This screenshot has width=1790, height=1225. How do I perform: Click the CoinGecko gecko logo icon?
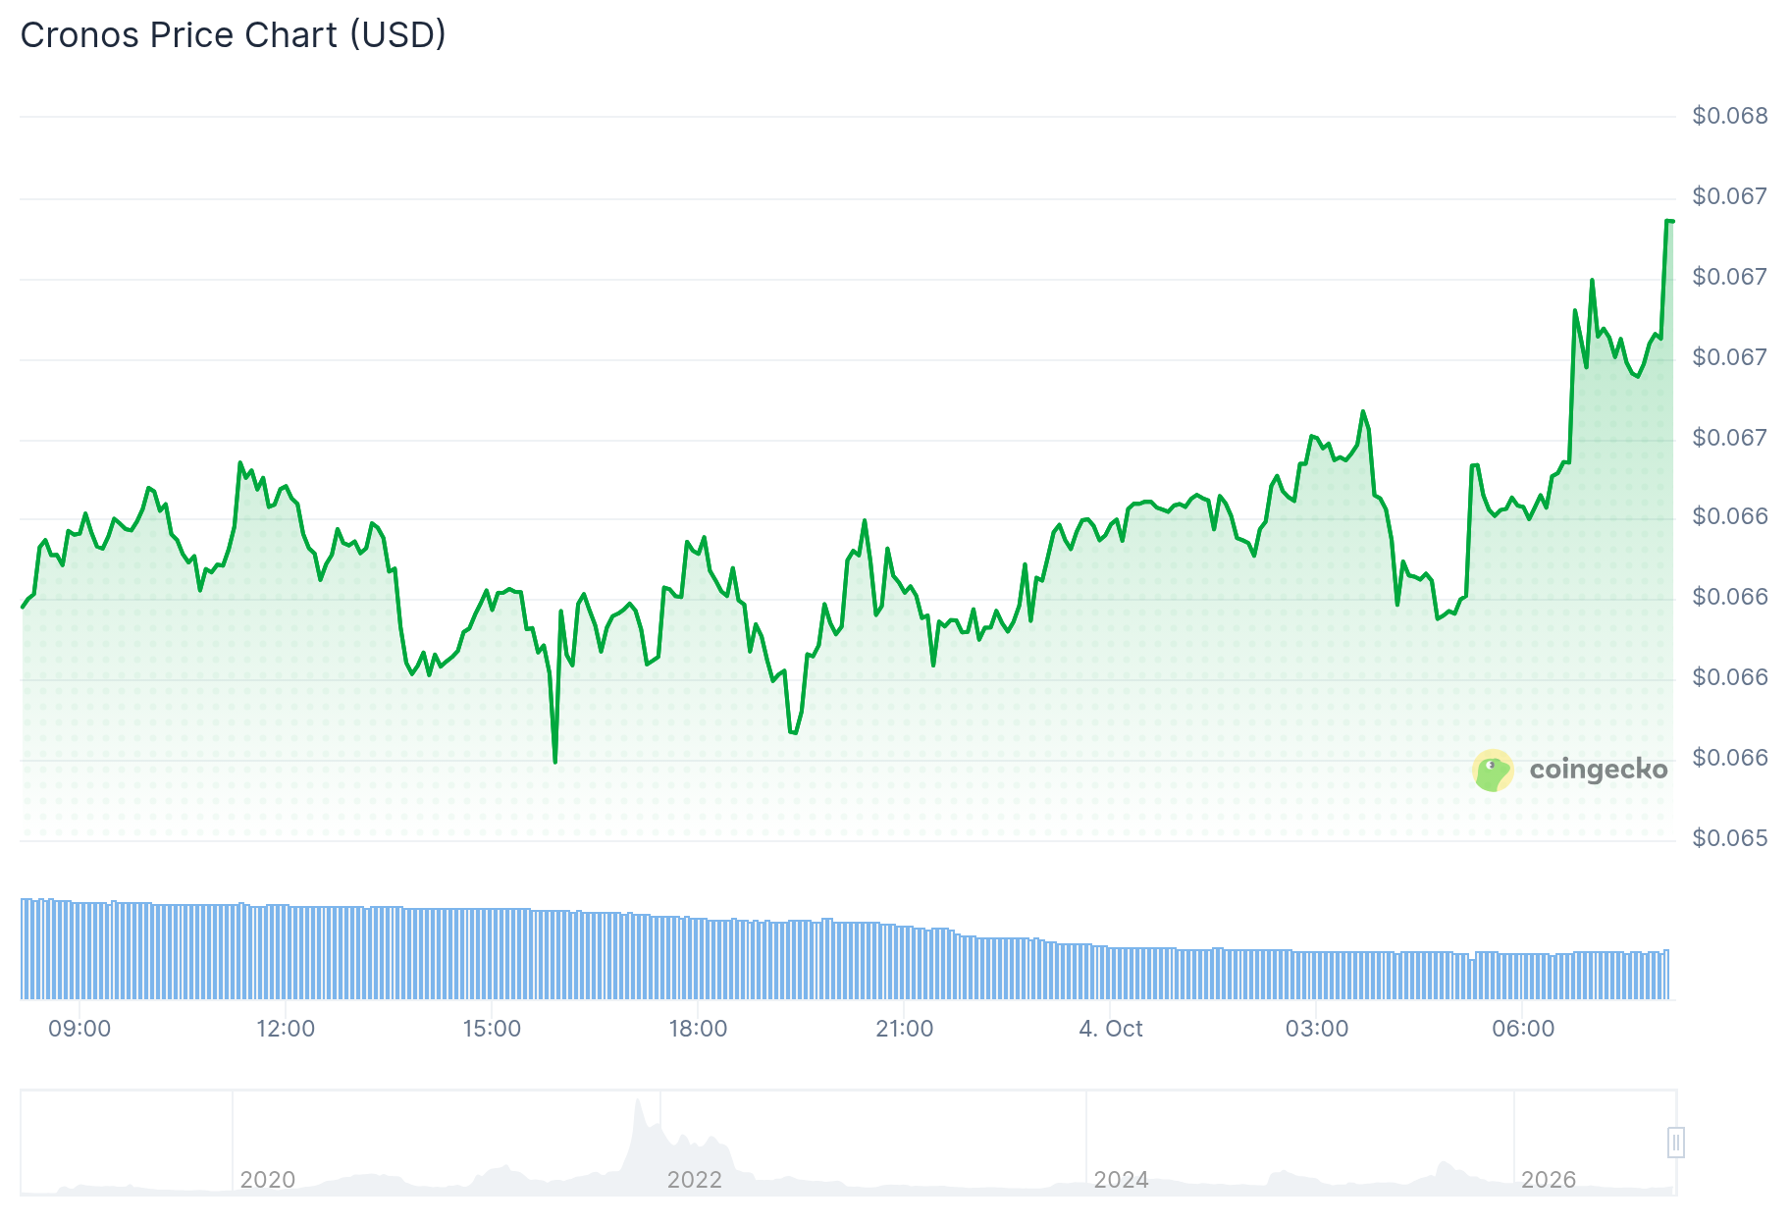(x=1493, y=771)
